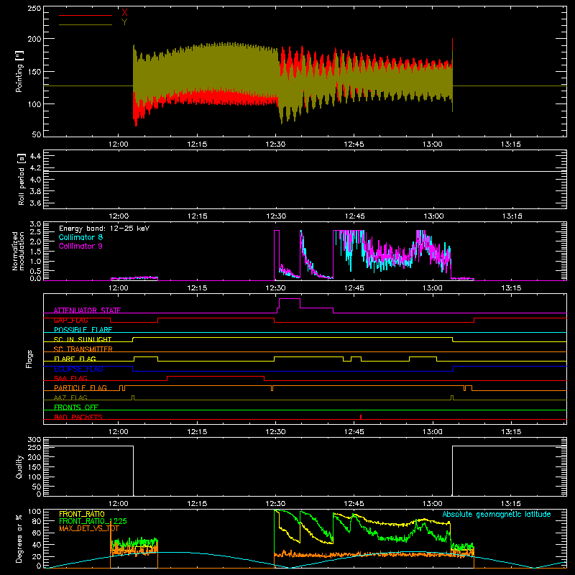Click the 12:45 time tick below Roll period plot
This screenshot has width=575, height=575.
pos(354,216)
